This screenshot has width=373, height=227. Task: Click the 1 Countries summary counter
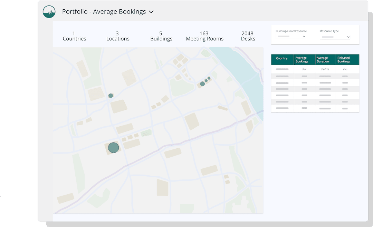point(74,36)
